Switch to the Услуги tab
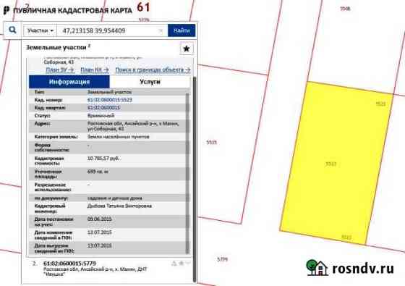The height and width of the screenshot is (286, 405). 150,82
